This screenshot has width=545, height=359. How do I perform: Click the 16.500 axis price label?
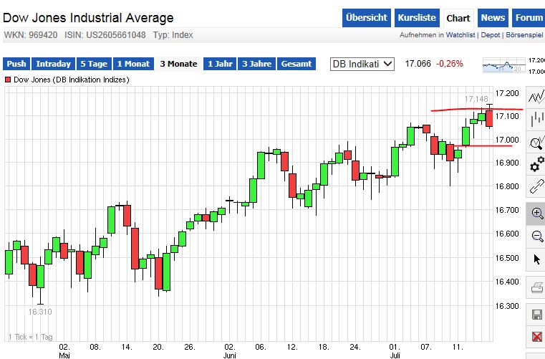click(507, 258)
